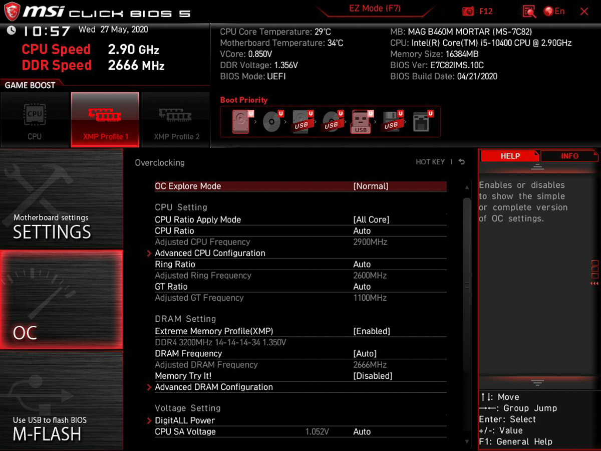Click the BIOS Ver E7C82IMS.10C line

point(437,65)
